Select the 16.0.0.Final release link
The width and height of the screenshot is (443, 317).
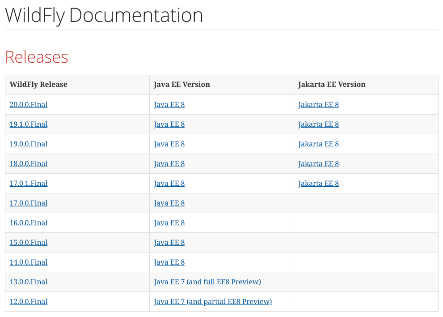[29, 223]
